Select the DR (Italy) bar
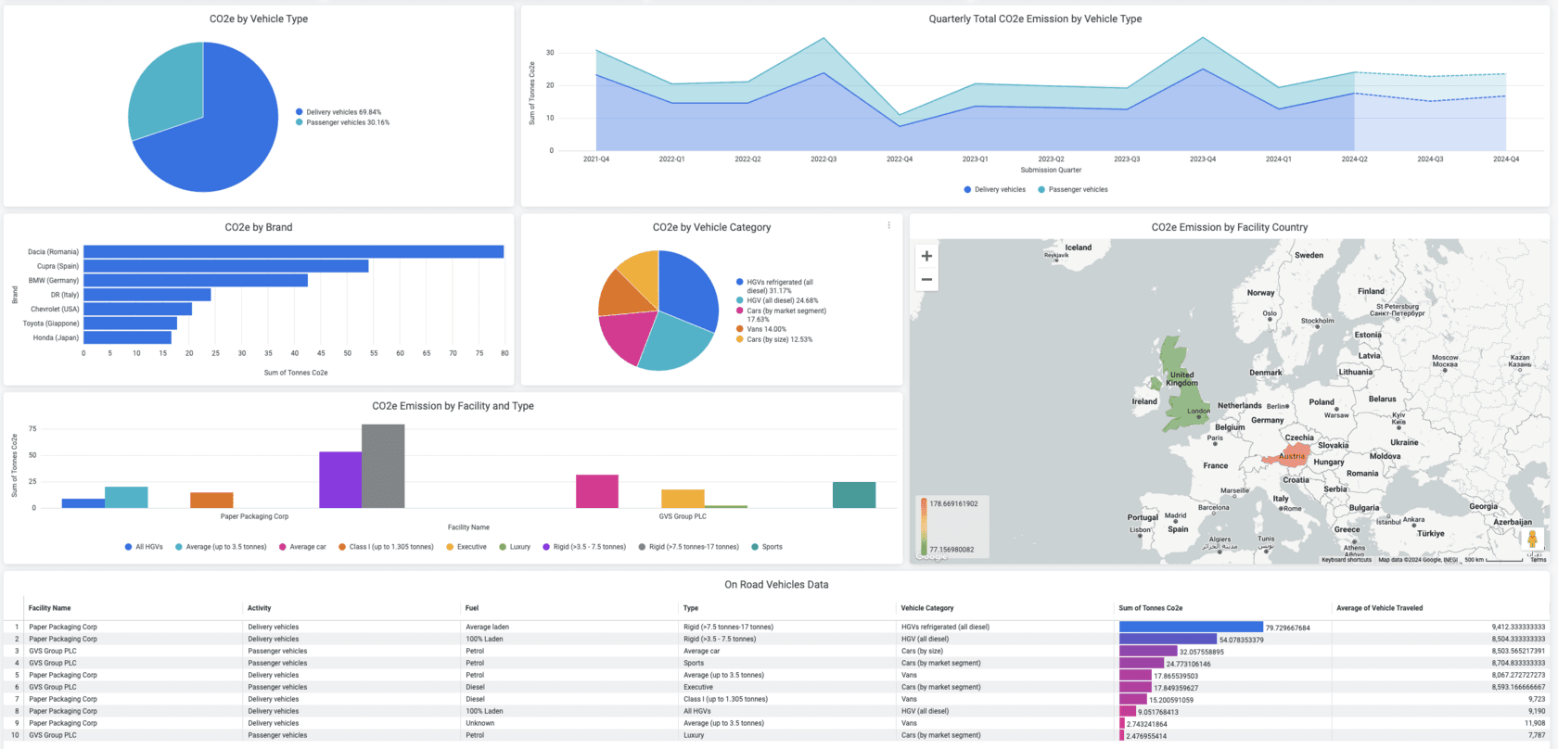This screenshot has width=1558, height=749. 147,295
